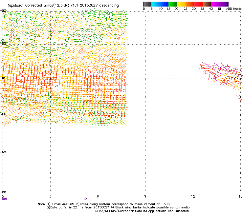The image size is (243, 213).
Task: Click the yellow 20-25 knots color band
Action: 181,4
